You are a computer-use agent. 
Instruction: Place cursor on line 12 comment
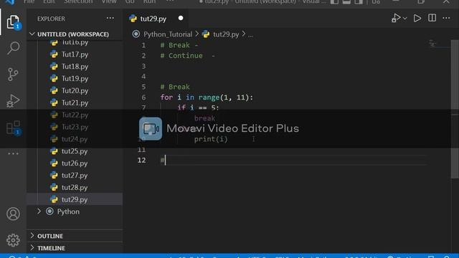pyautogui.click(x=164, y=161)
